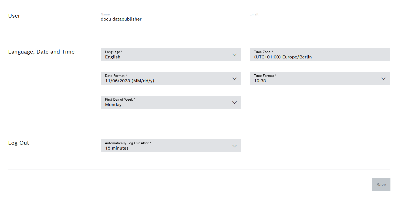Select the Language, Date and Time heading
The image size is (398, 198).
[41, 52]
